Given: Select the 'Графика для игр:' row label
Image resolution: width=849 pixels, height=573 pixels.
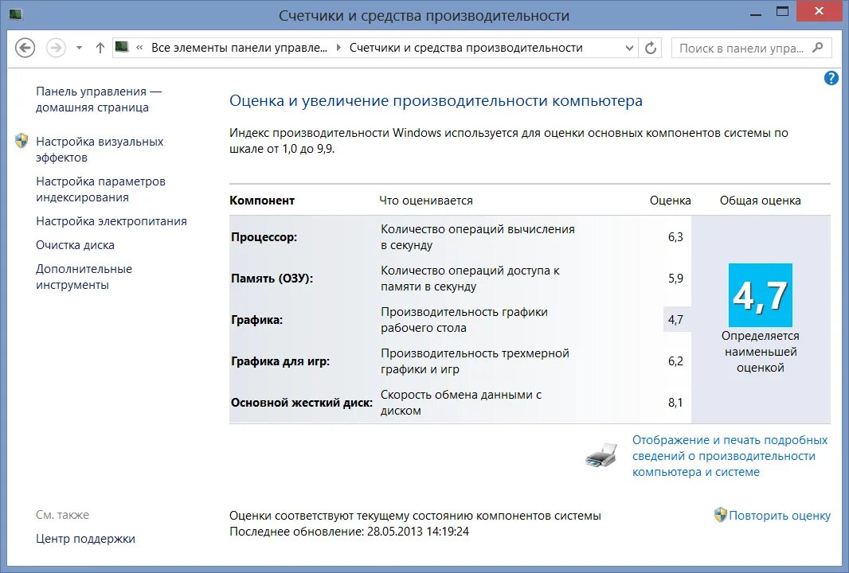Looking at the screenshot, I should pyautogui.click(x=280, y=361).
